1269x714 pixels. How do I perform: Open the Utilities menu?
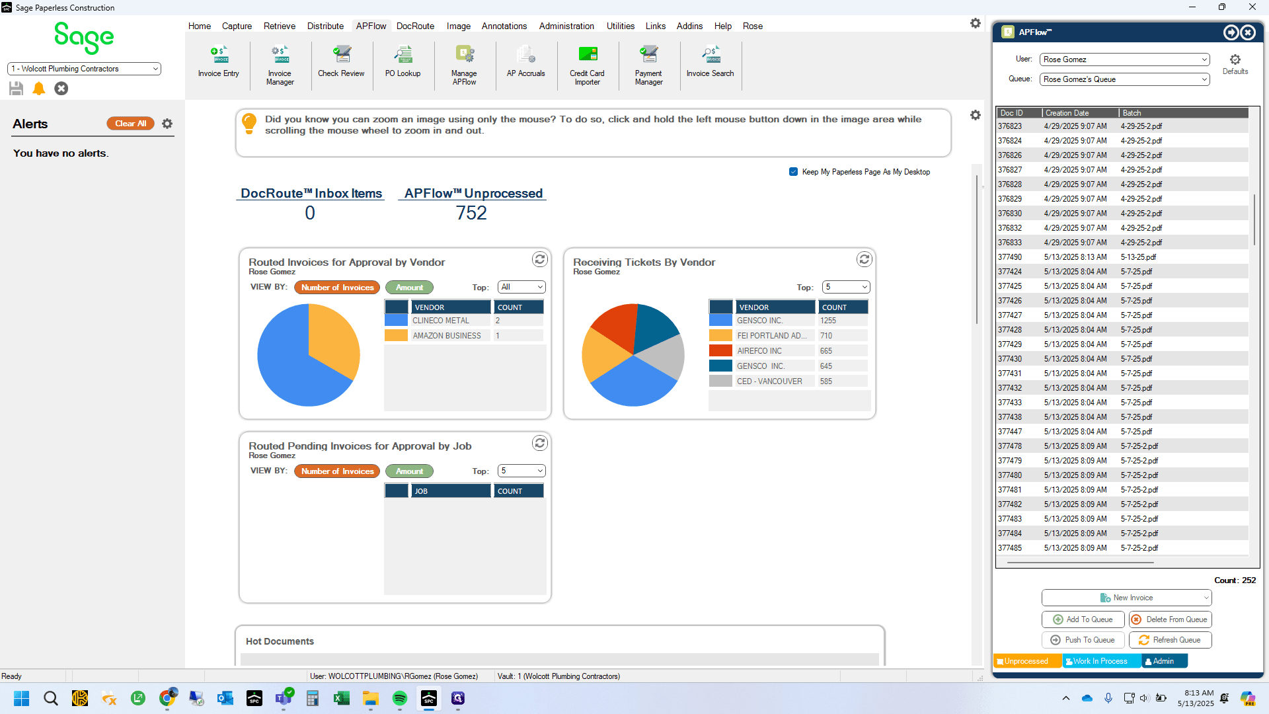click(621, 26)
